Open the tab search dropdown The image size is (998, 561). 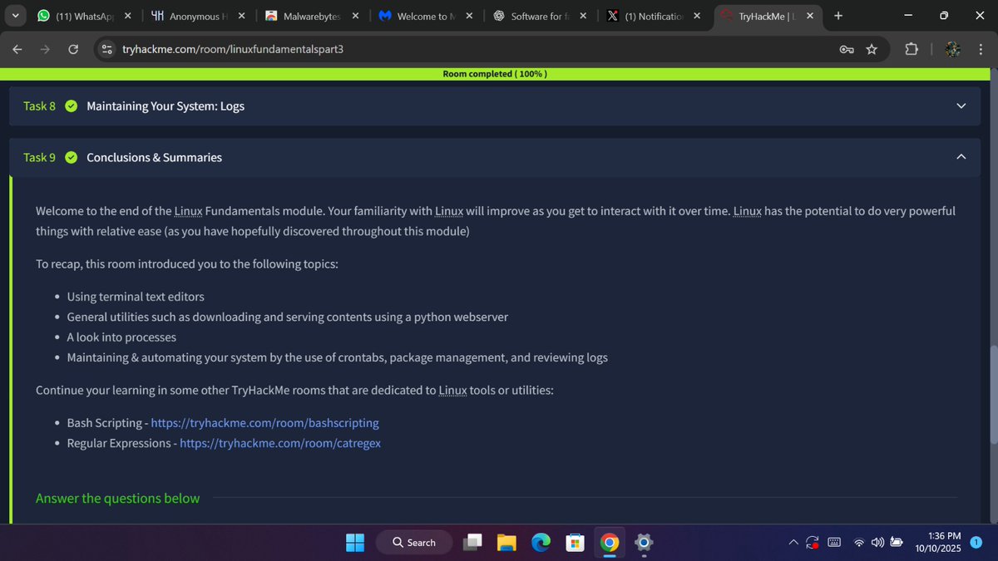coord(14,16)
